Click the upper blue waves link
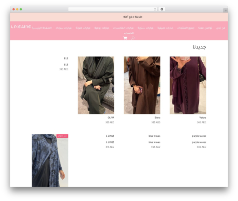 [x=154, y=136]
